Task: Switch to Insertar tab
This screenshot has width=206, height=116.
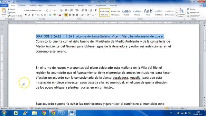Action: tap(22, 5)
